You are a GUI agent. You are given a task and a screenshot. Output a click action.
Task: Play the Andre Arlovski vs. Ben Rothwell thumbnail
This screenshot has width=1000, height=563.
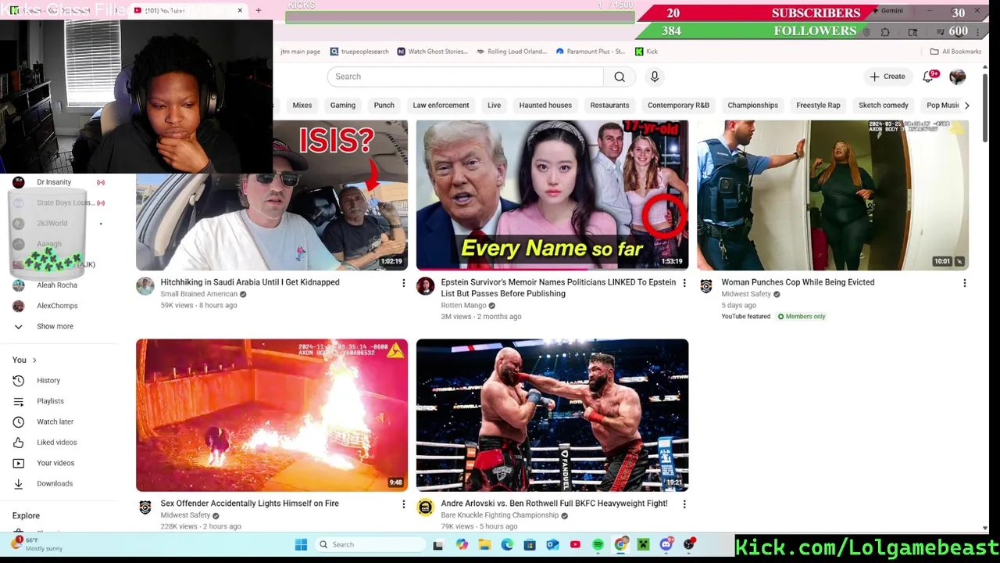(x=552, y=415)
